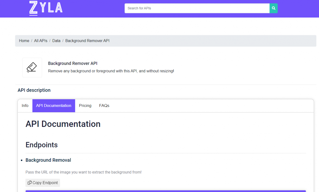Click the API description section label
319x192 pixels.
click(34, 90)
